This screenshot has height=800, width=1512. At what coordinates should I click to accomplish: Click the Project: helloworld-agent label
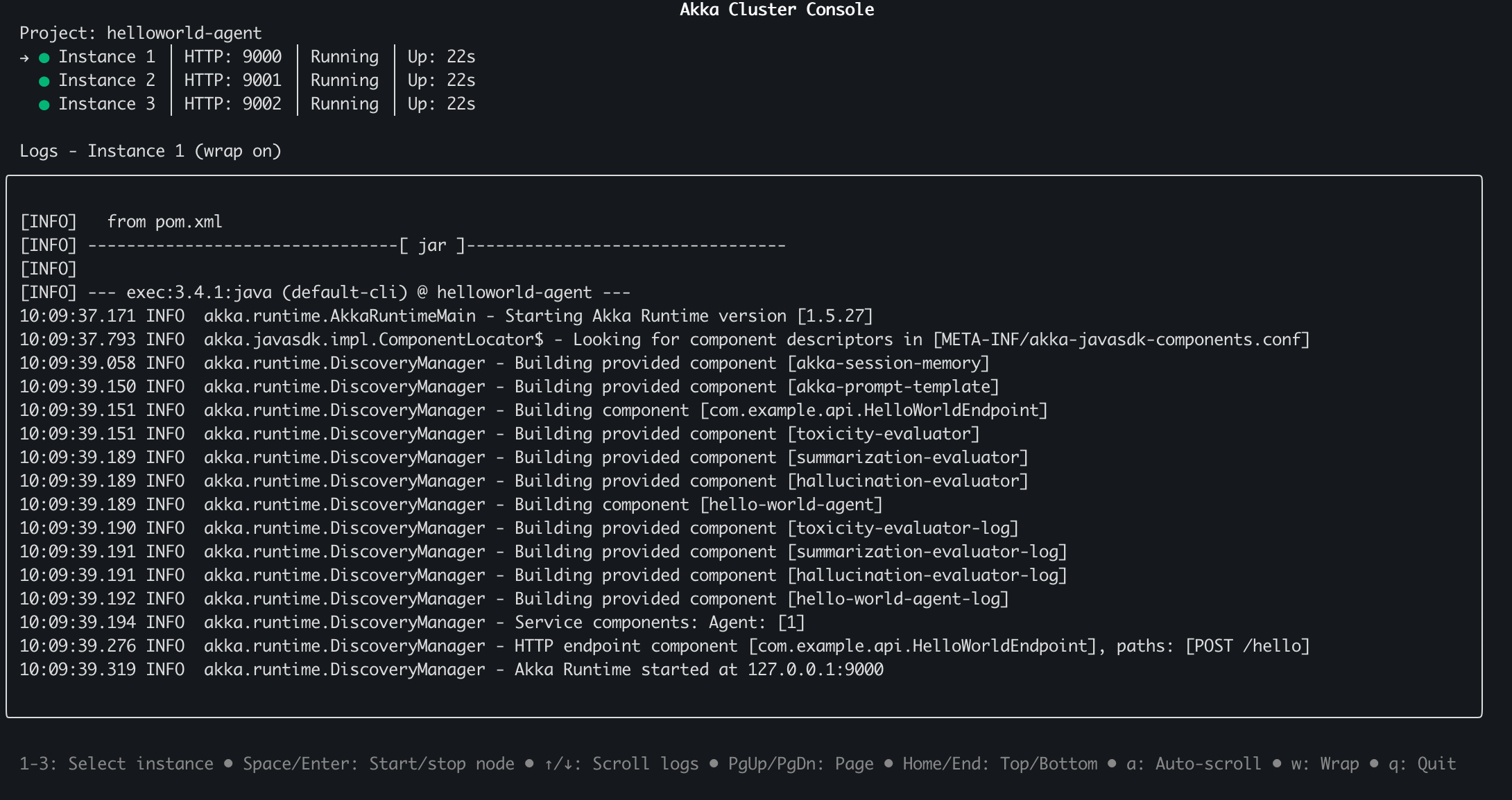pyautogui.click(x=140, y=33)
